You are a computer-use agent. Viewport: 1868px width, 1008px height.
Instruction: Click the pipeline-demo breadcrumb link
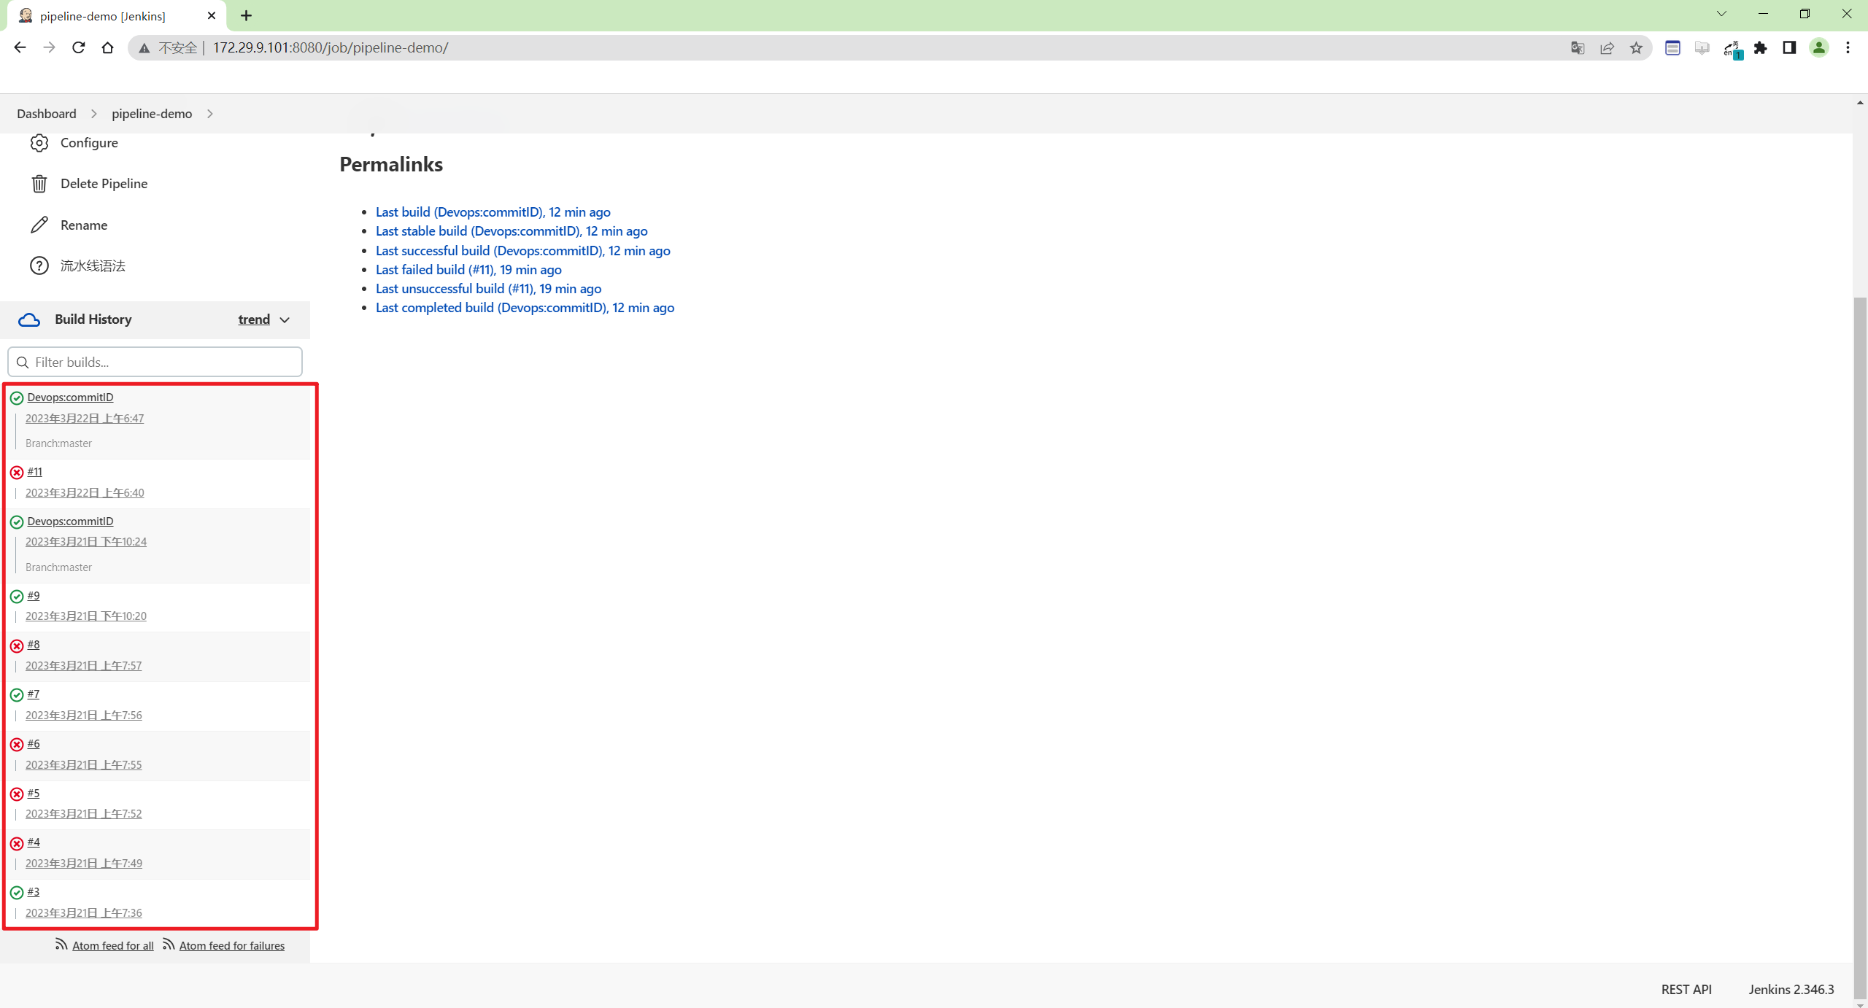click(152, 114)
